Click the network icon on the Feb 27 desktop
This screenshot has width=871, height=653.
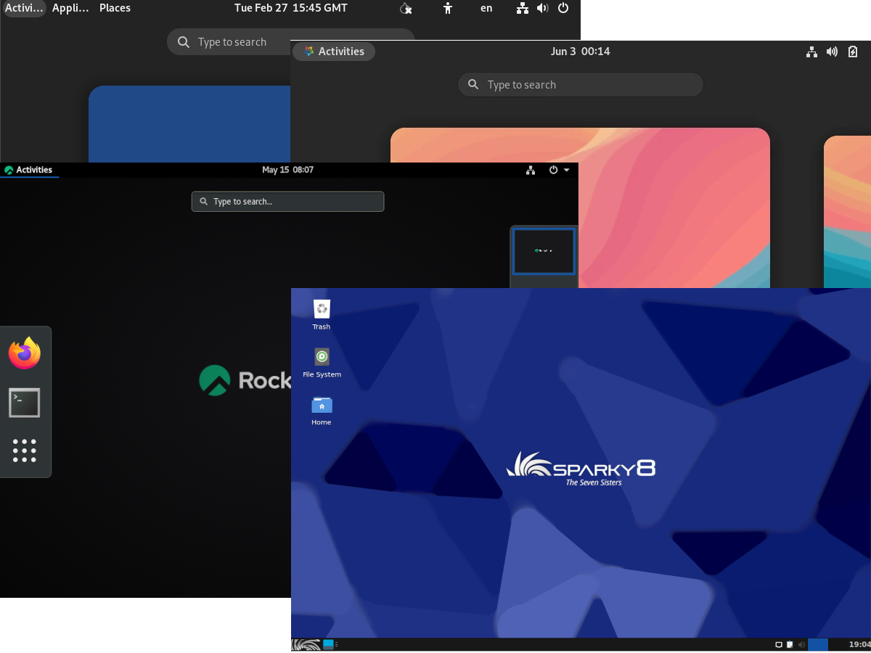[x=523, y=8]
